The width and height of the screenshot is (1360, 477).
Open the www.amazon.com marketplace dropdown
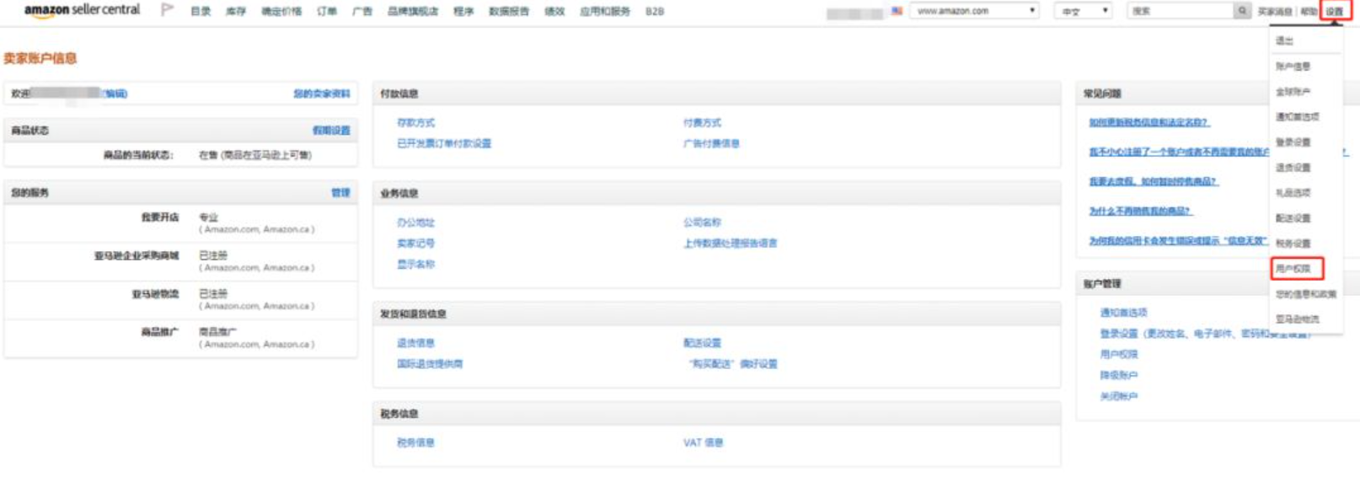click(975, 11)
